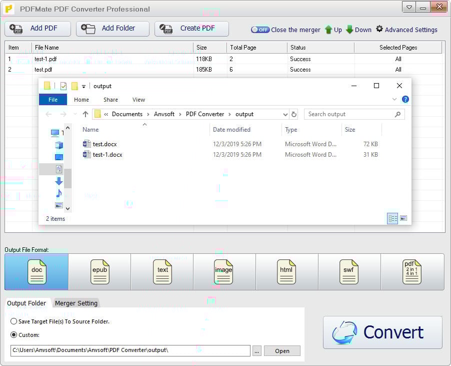451x366 pixels.
Task: Go back in Explorer navigation
Action: 48,114
